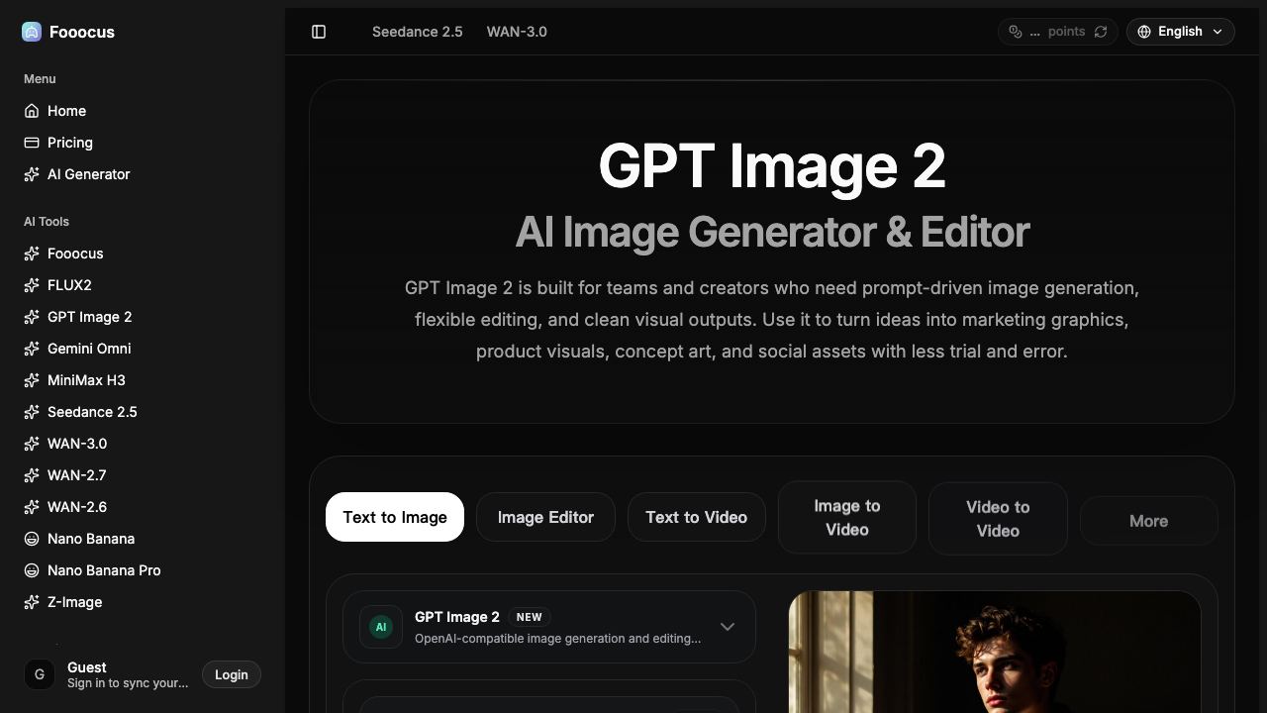Click the globe language icon
This screenshot has width=1267, height=713.
1144,32
